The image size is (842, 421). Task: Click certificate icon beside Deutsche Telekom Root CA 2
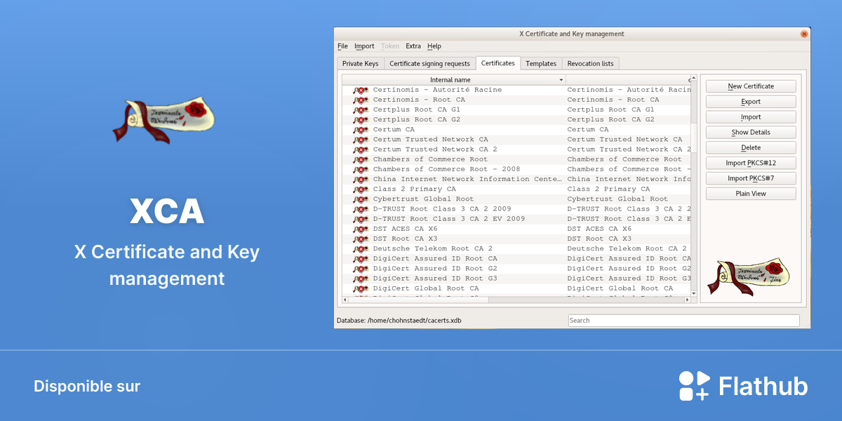point(361,249)
